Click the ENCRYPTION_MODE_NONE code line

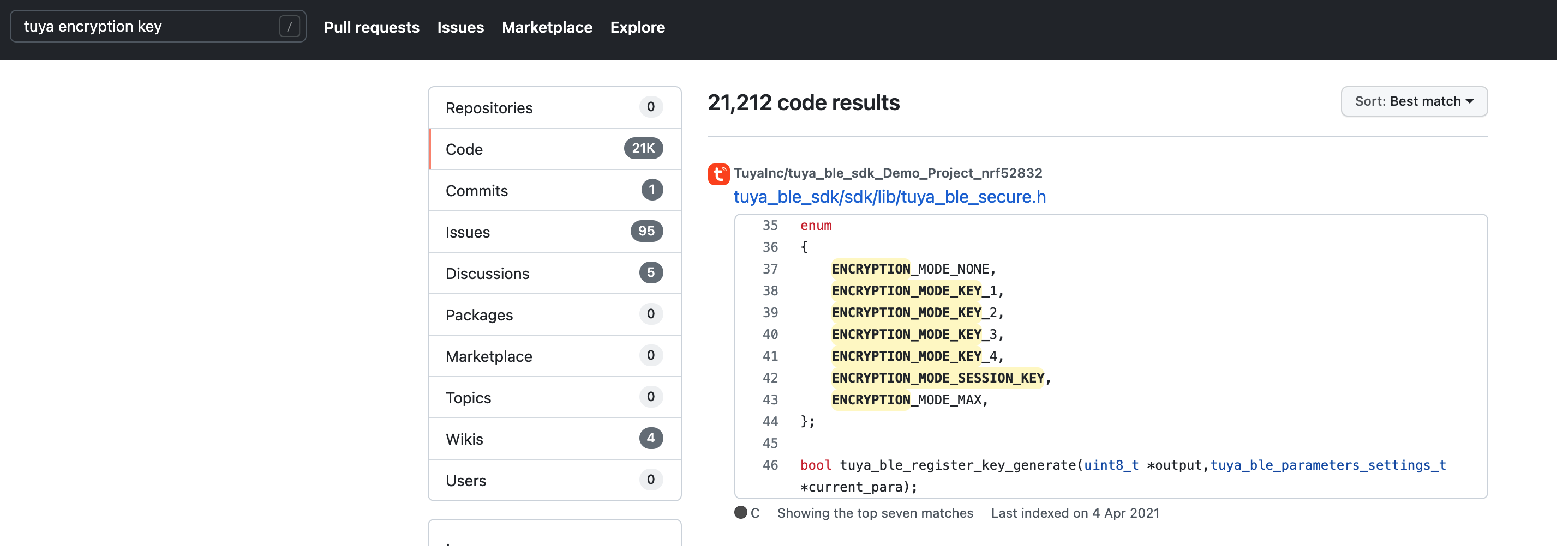coord(913,269)
